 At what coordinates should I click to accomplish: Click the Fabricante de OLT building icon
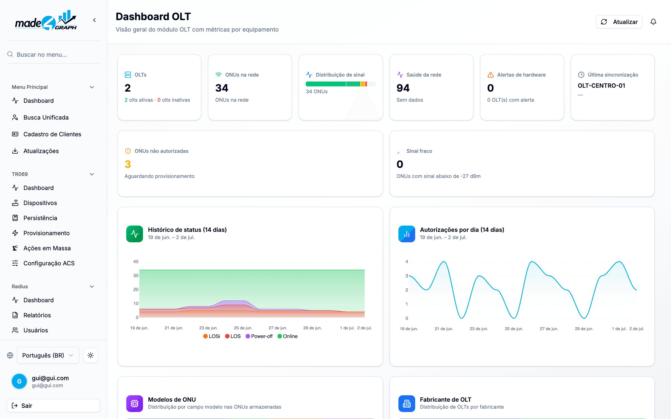tap(407, 403)
